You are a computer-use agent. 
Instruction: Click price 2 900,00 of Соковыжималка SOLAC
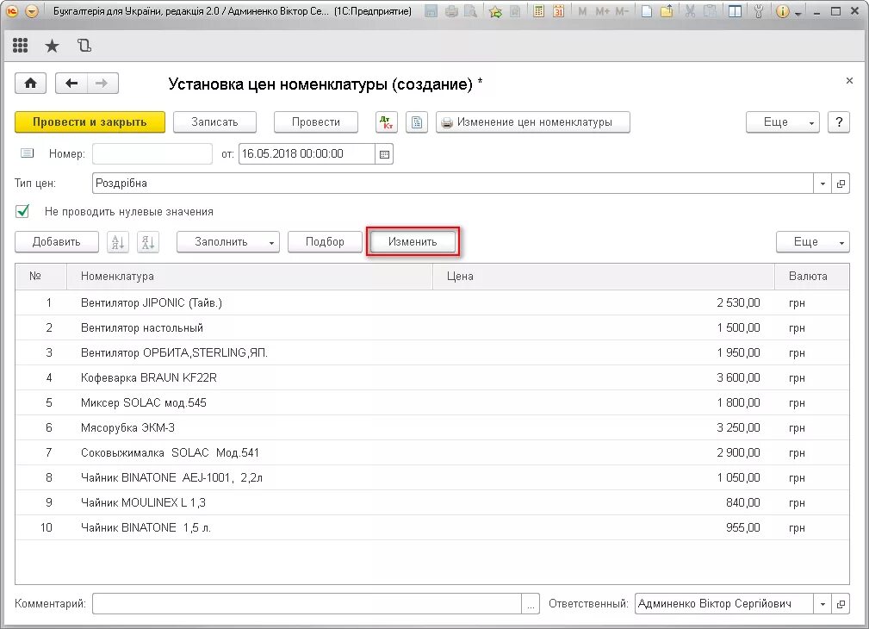coord(738,452)
